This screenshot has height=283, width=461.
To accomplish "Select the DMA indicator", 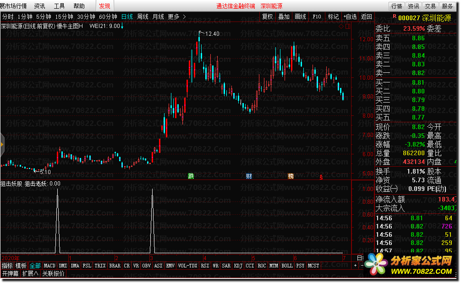I will click(x=75, y=266).
